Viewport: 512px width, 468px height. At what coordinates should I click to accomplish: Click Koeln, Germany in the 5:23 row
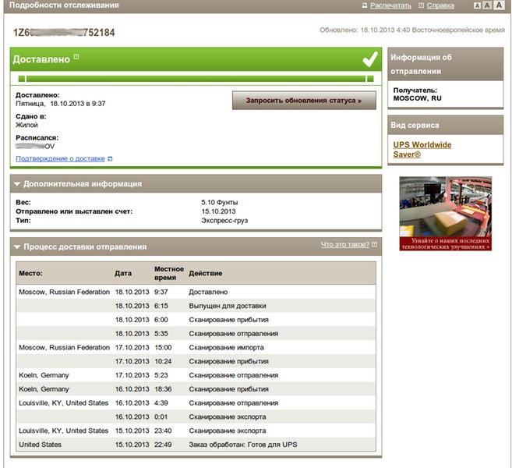[x=44, y=375]
